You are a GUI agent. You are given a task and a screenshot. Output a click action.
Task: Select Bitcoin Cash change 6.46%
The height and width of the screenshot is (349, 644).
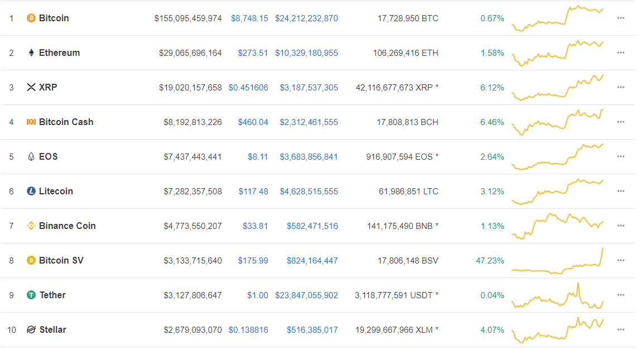pos(492,122)
